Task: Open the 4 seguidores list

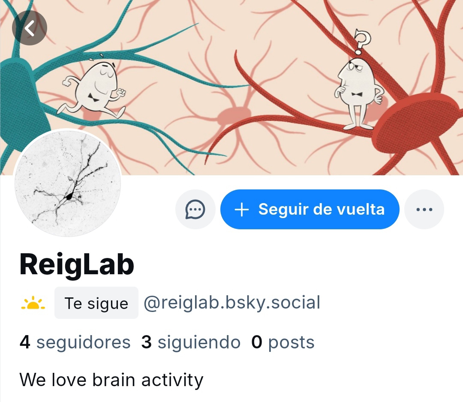Action: (75, 342)
